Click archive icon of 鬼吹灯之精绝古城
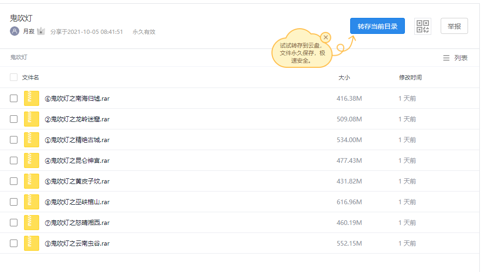Screen dimensions: 485x272 tap(32, 140)
